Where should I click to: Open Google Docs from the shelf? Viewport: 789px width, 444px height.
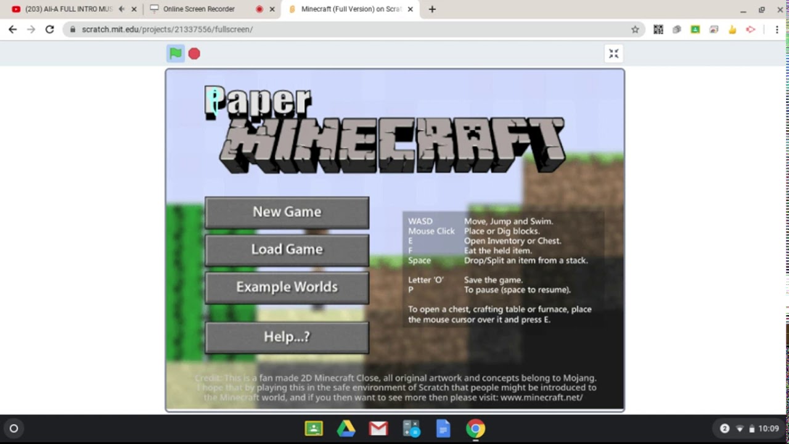click(x=443, y=429)
